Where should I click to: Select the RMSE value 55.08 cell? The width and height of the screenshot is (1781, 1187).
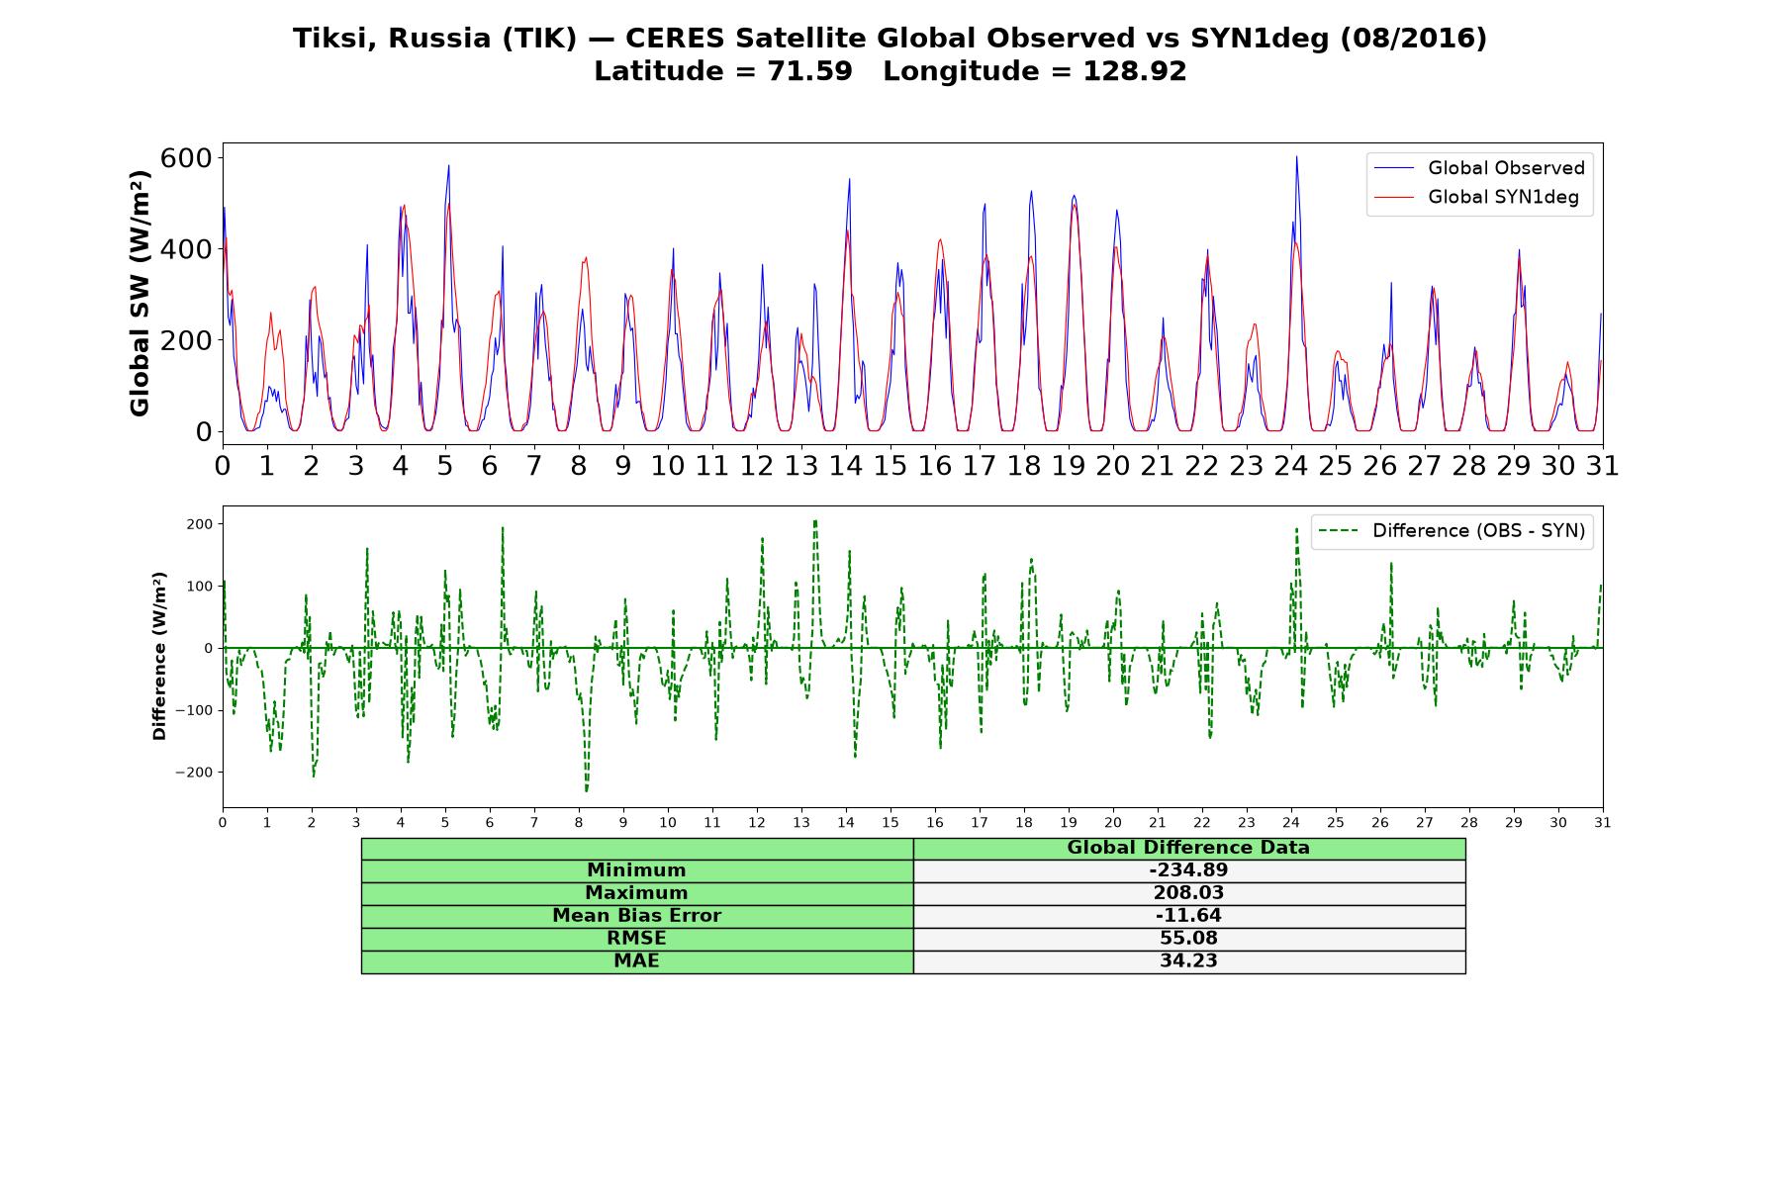1189,939
